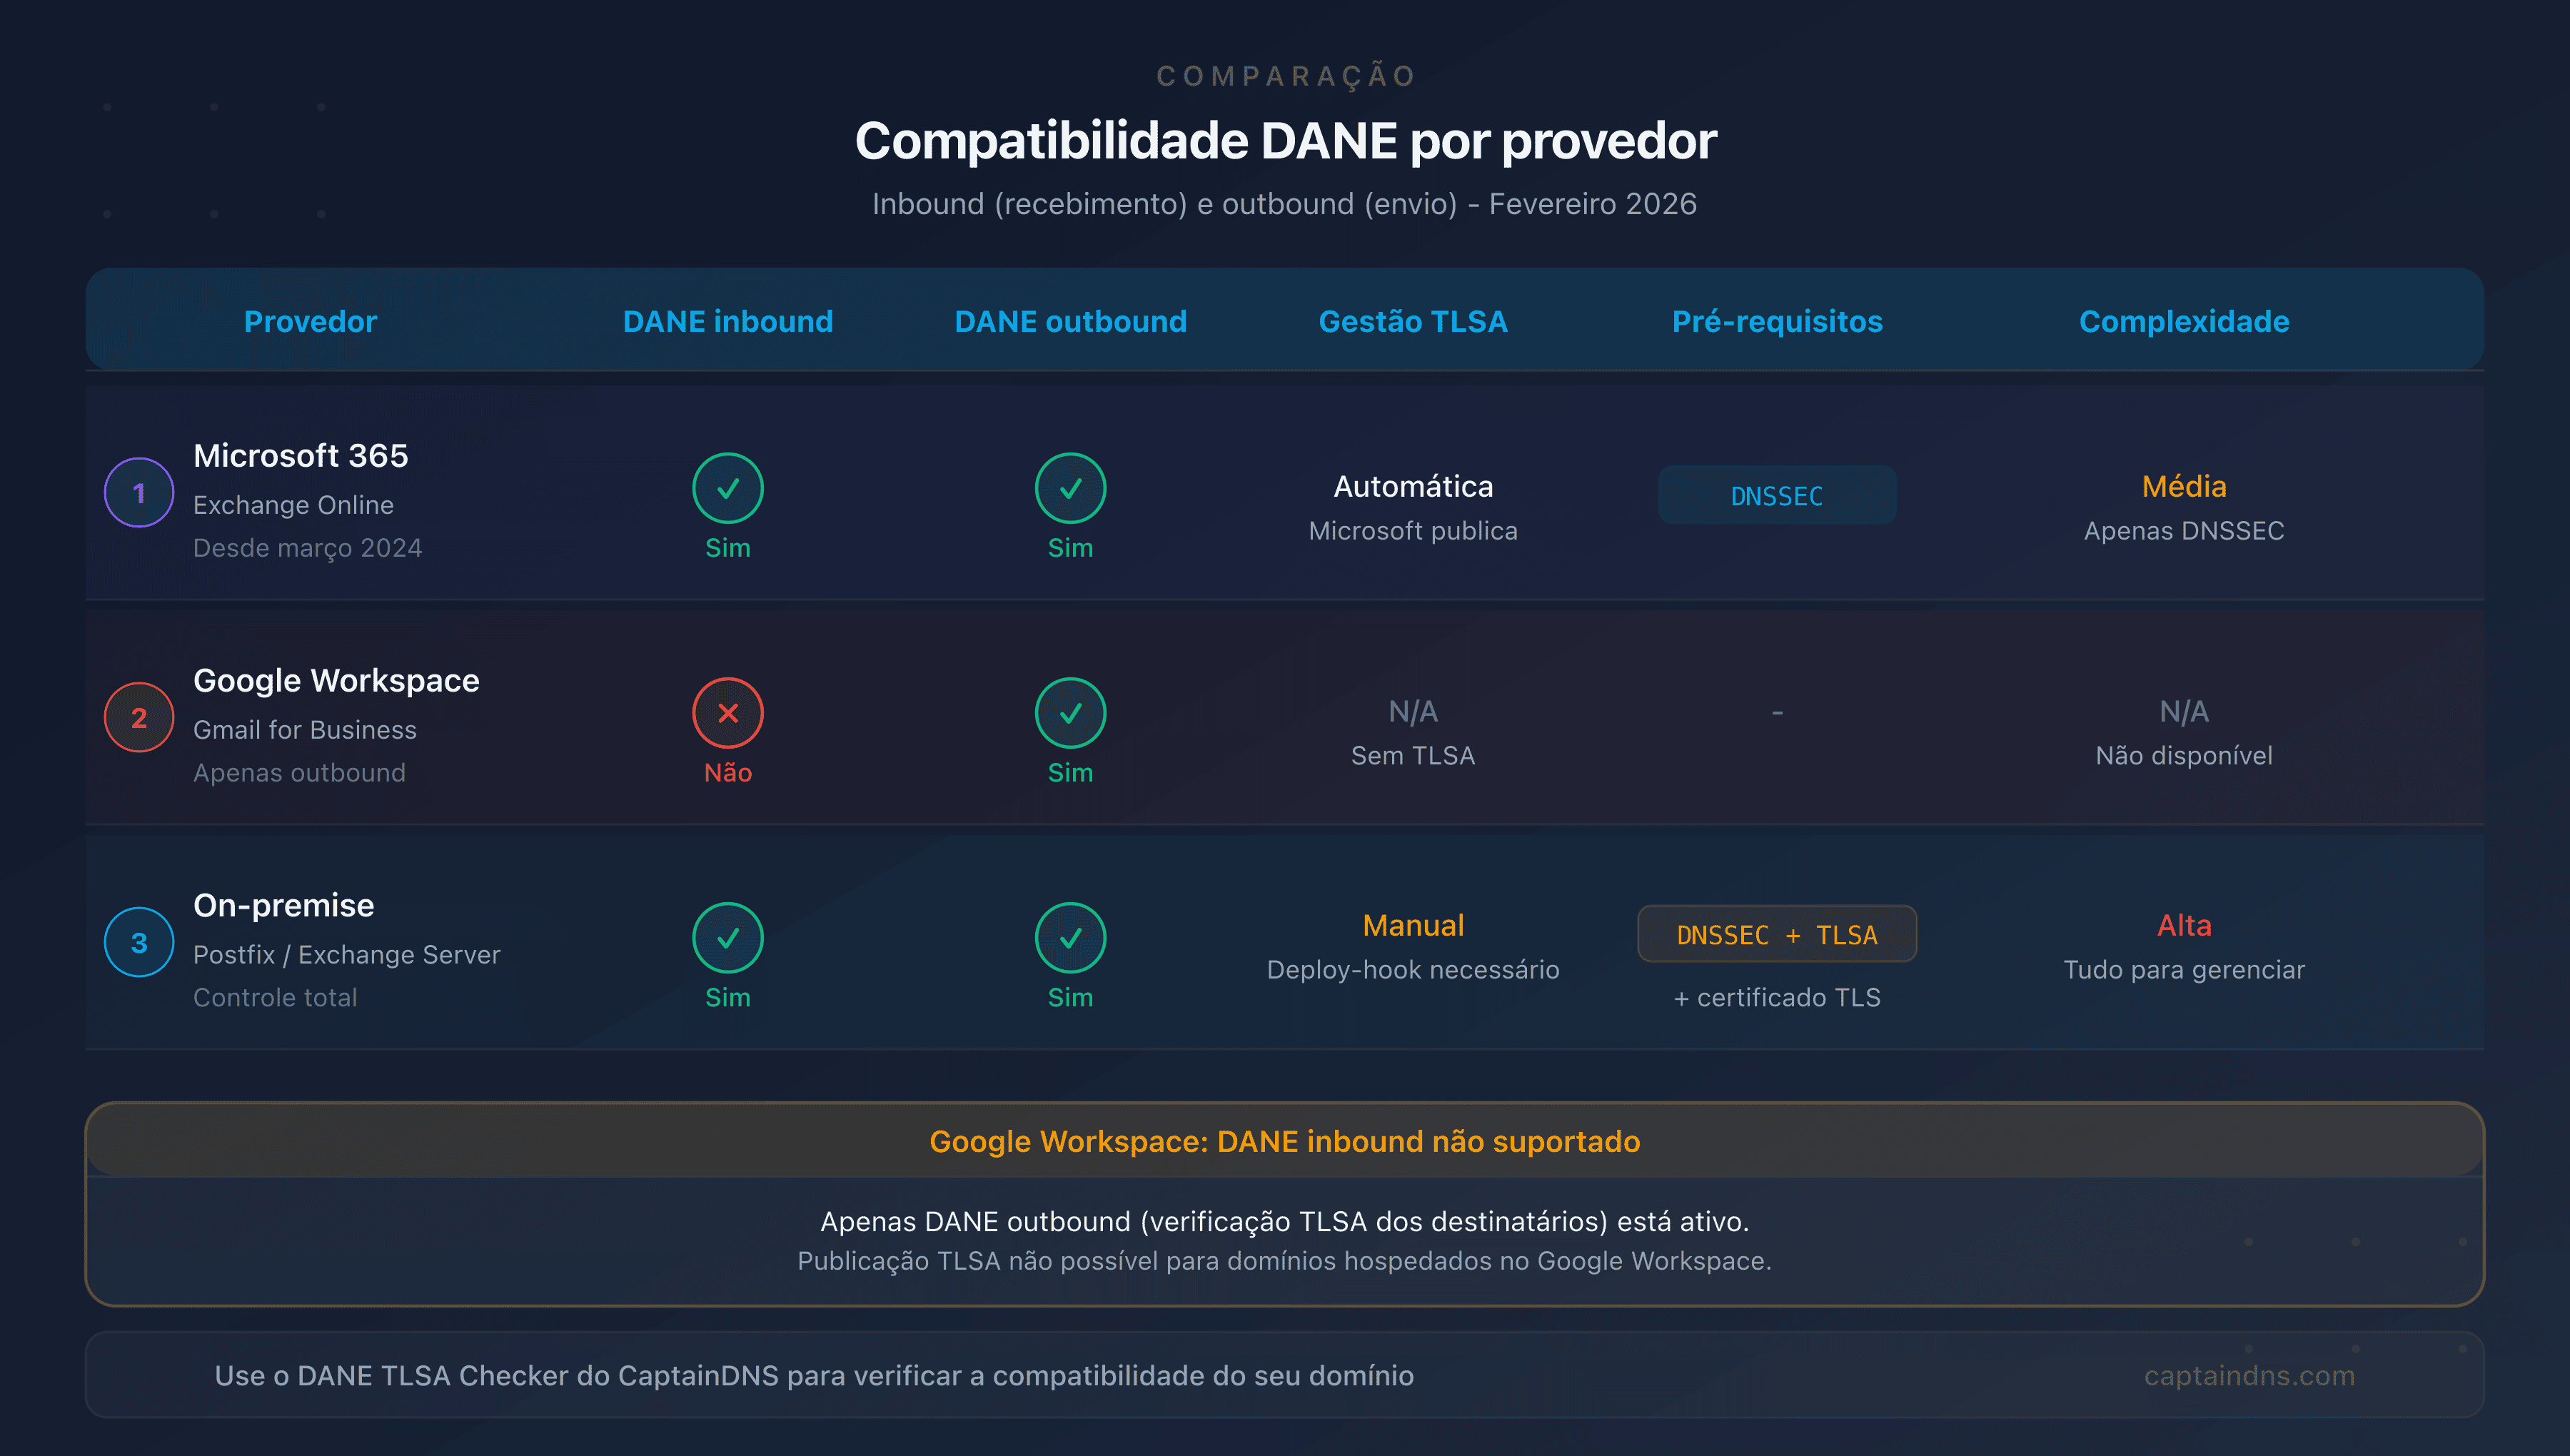The height and width of the screenshot is (1456, 2570).
Task: Click the Microsoft 365 DANE outbound checkmark icon
Action: [1070, 488]
